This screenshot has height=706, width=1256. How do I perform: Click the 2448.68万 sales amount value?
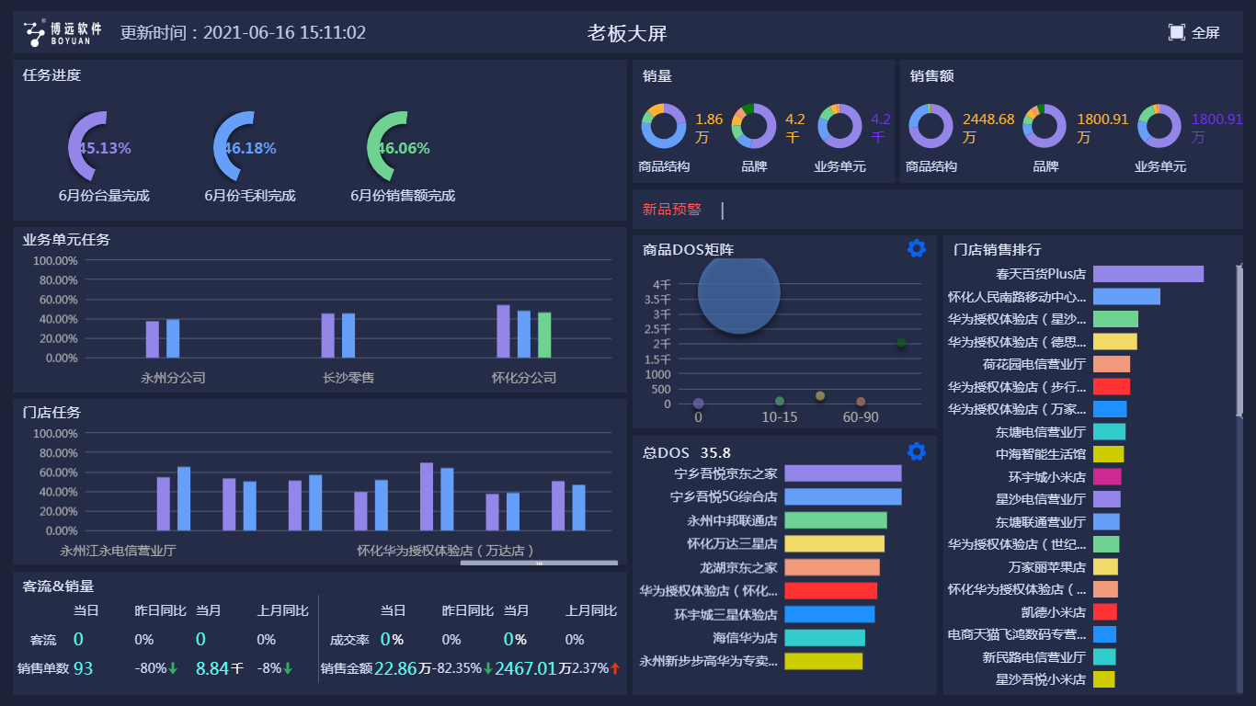coord(988,128)
